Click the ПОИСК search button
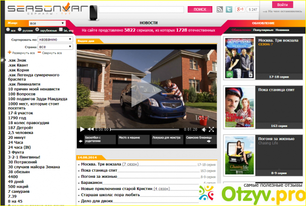Screen dimensions: 306x206 (x=200, y=9)
